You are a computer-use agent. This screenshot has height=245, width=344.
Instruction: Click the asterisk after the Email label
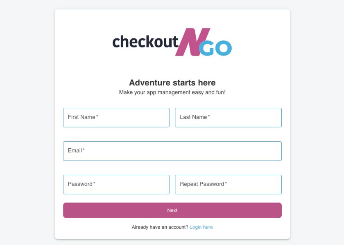[x=84, y=150]
